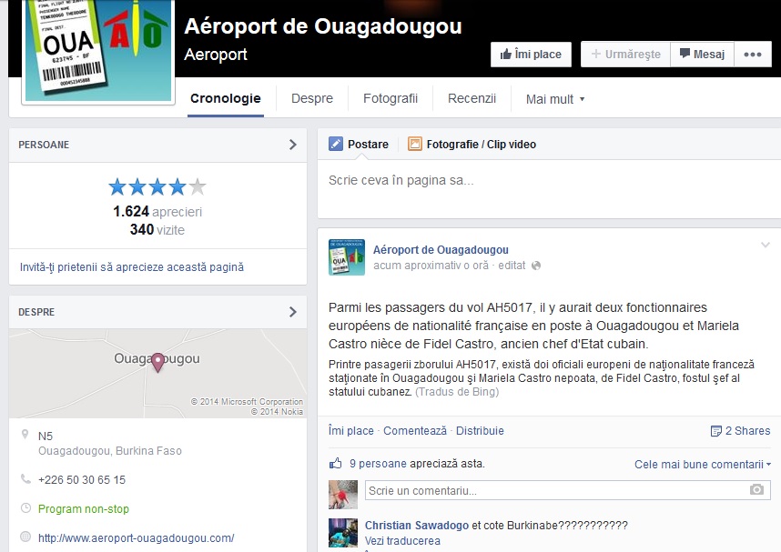781x552 pixels.
Task: Expand the Mai mult dropdown menu
Action: [x=554, y=99]
